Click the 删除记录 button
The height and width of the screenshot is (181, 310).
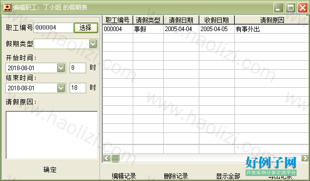click(176, 176)
